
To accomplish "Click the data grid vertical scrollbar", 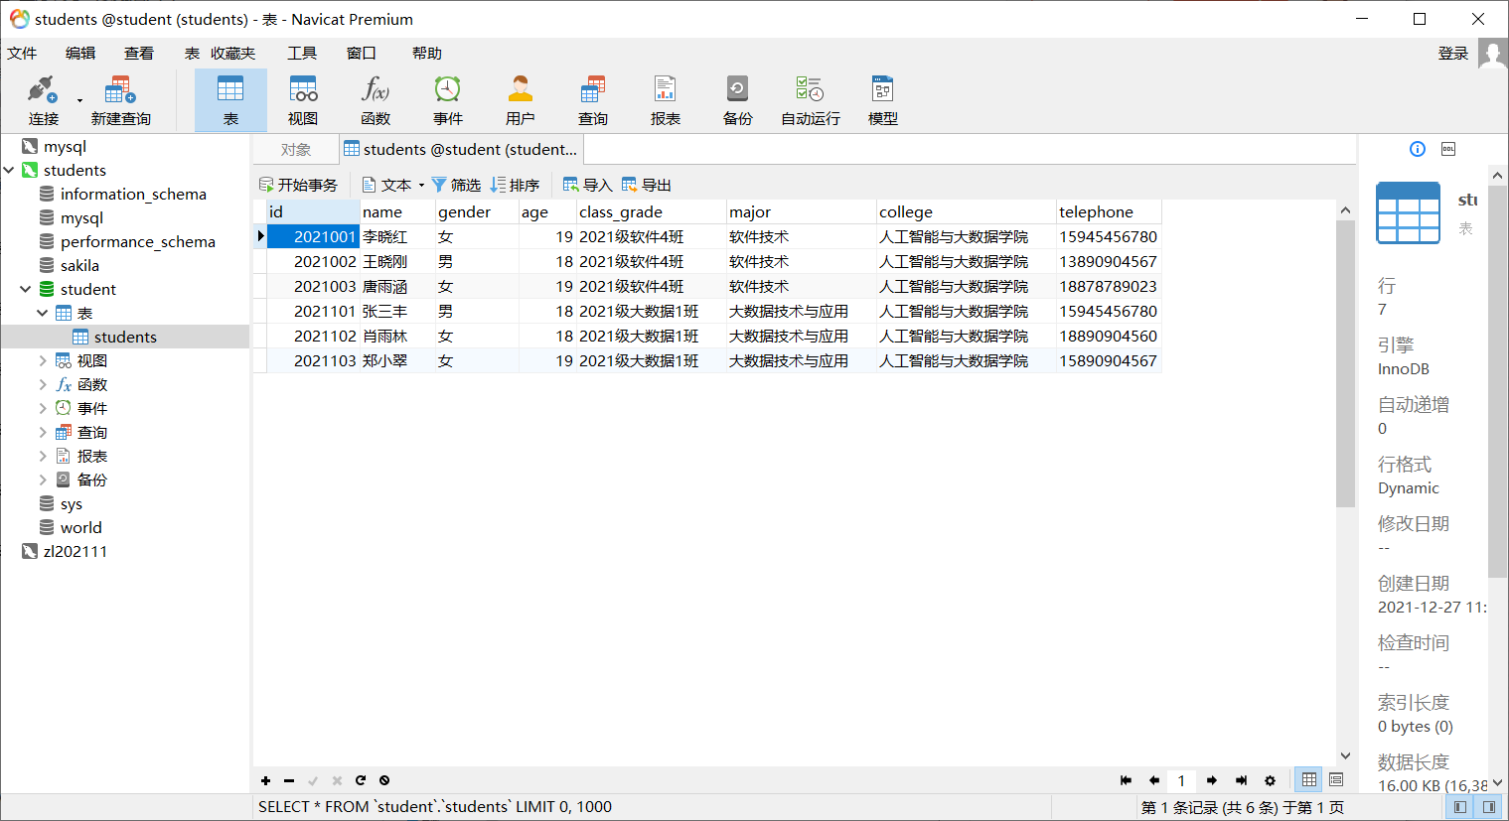I will click(1345, 363).
